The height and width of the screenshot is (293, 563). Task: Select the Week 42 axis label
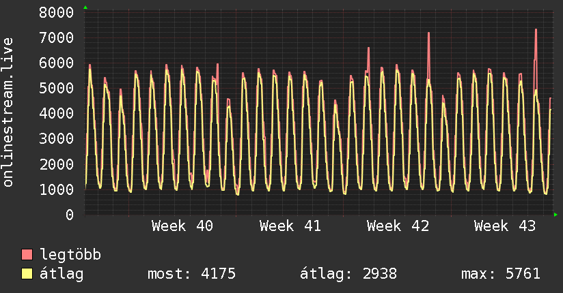coord(398,226)
